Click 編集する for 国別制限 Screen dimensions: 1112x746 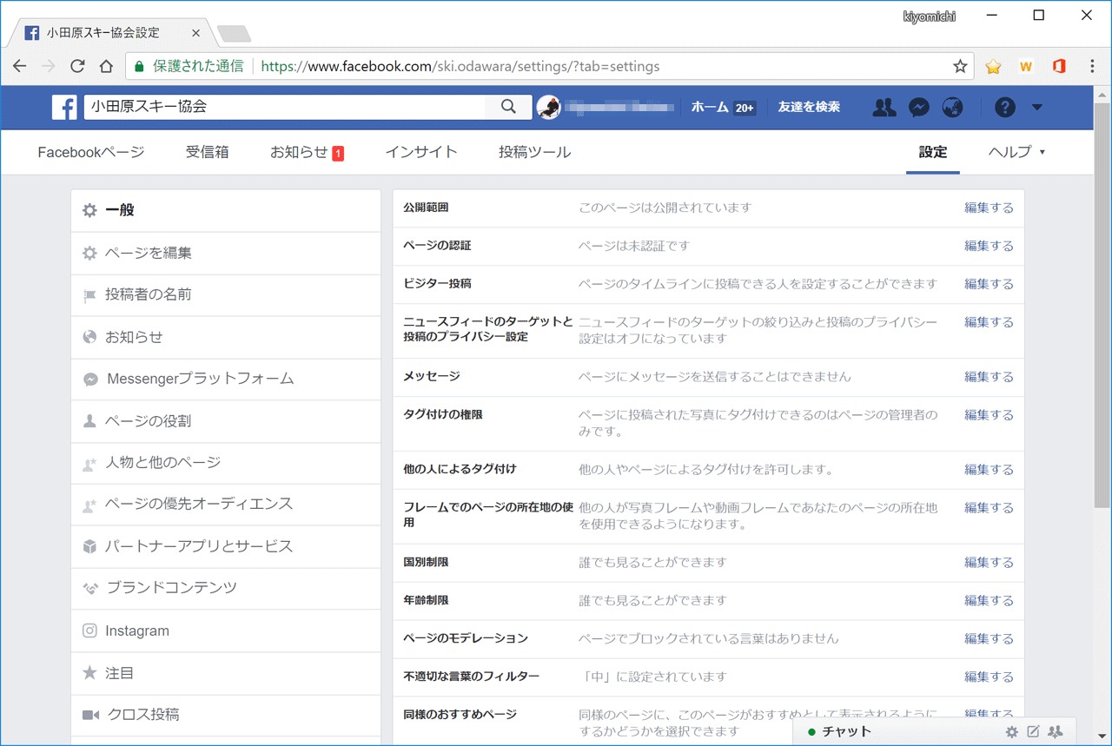pos(989,563)
